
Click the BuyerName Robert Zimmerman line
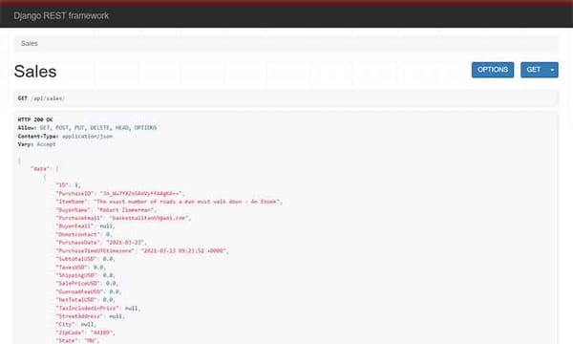pos(106,210)
